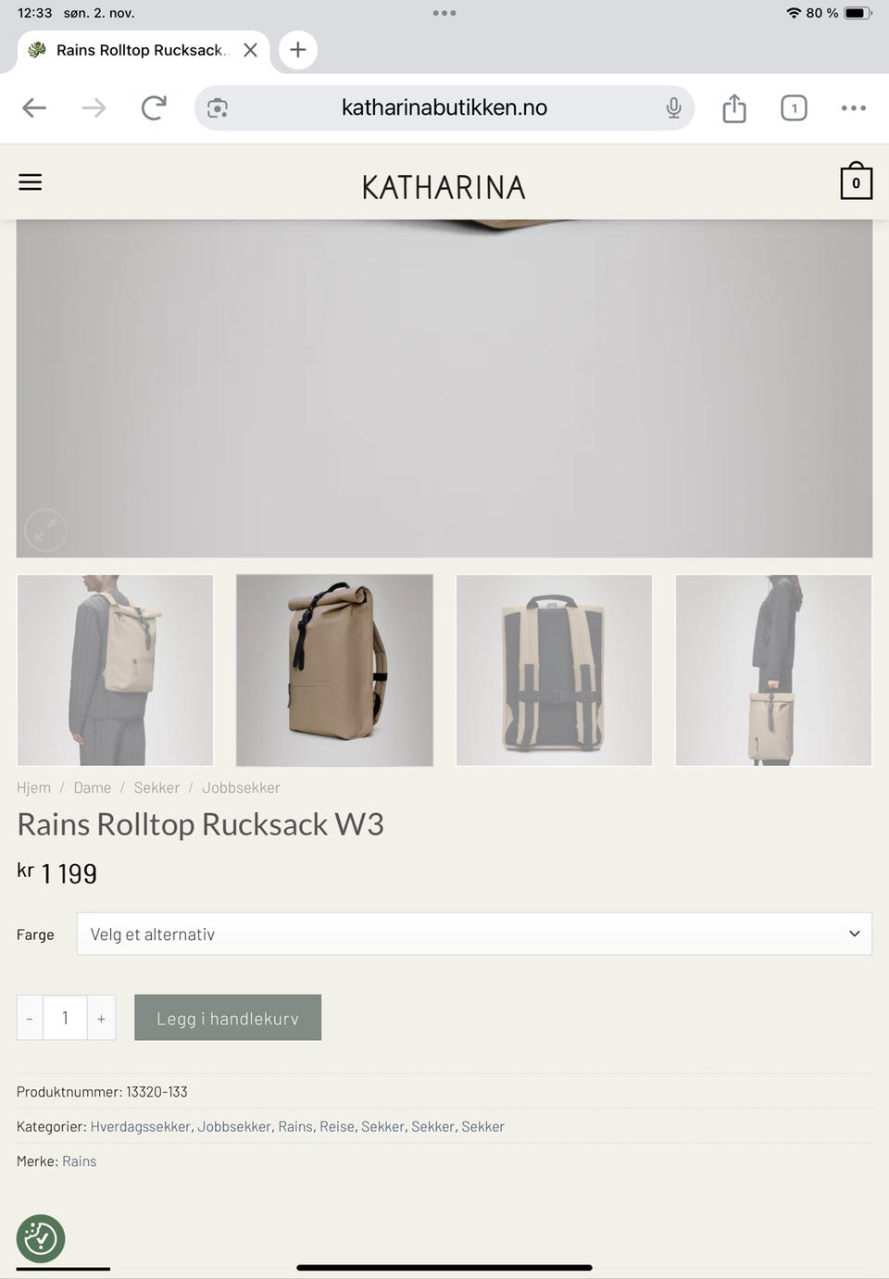The height and width of the screenshot is (1279, 889).
Task: Tap the microphone icon in the address bar
Action: (x=674, y=108)
